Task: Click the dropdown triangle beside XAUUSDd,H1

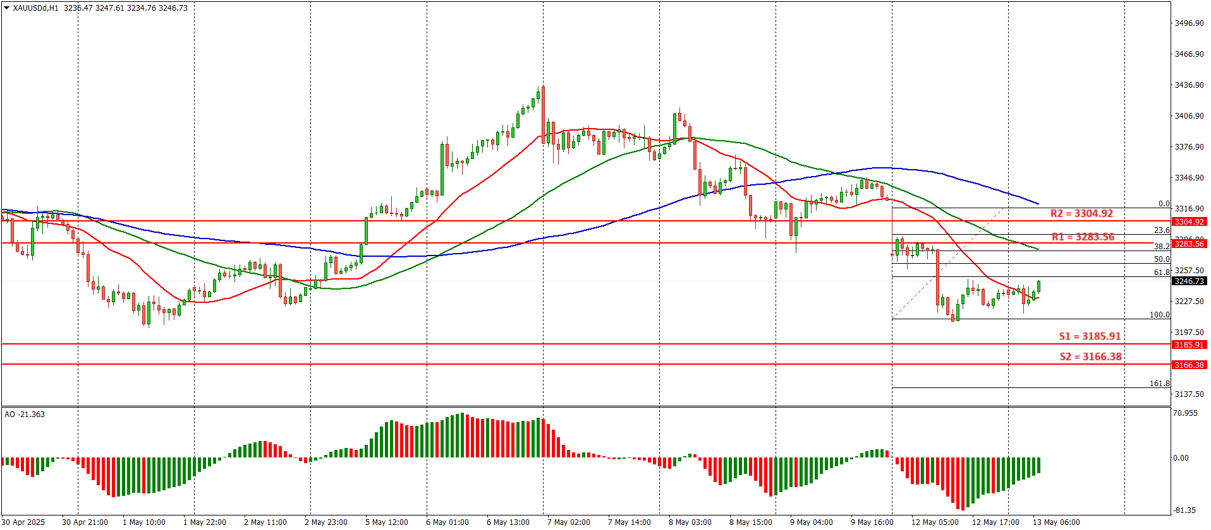Action: click(7, 8)
